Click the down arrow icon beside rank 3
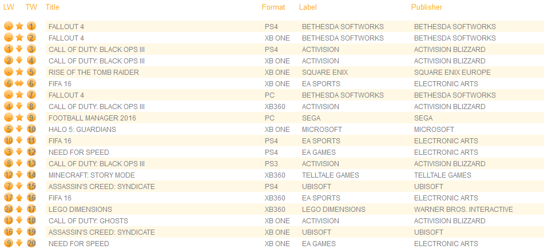The height and width of the screenshot is (249, 544). pos(19,49)
